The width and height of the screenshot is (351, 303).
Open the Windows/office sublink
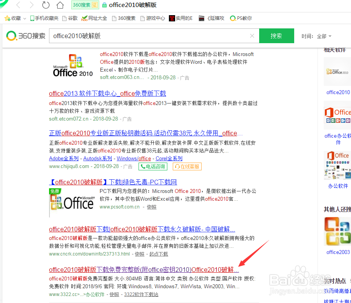(134, 158)
